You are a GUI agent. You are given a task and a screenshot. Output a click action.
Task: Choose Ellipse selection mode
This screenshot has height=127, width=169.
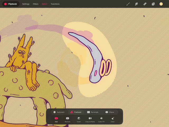tap(110, 112)
